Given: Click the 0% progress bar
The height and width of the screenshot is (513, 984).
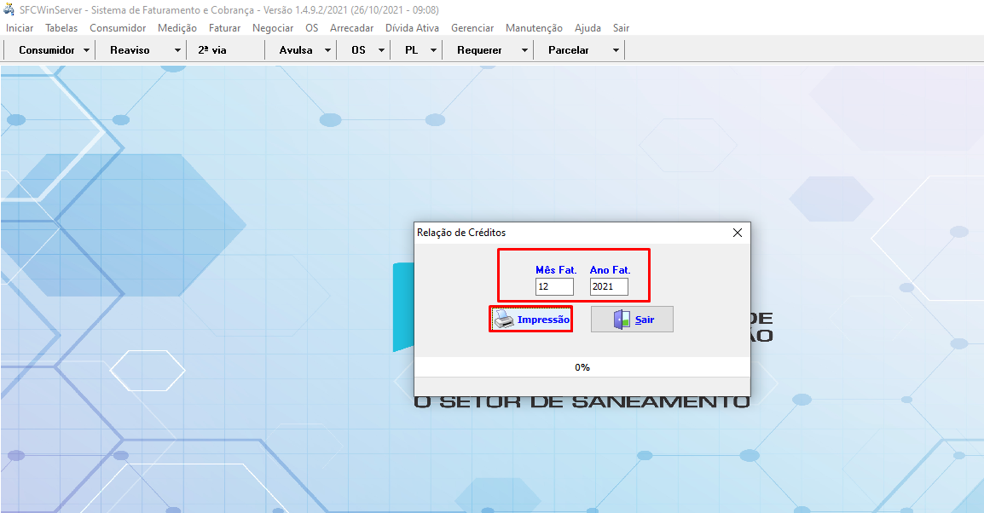Looking at the screenshot, I should click(x=582, y=367).
